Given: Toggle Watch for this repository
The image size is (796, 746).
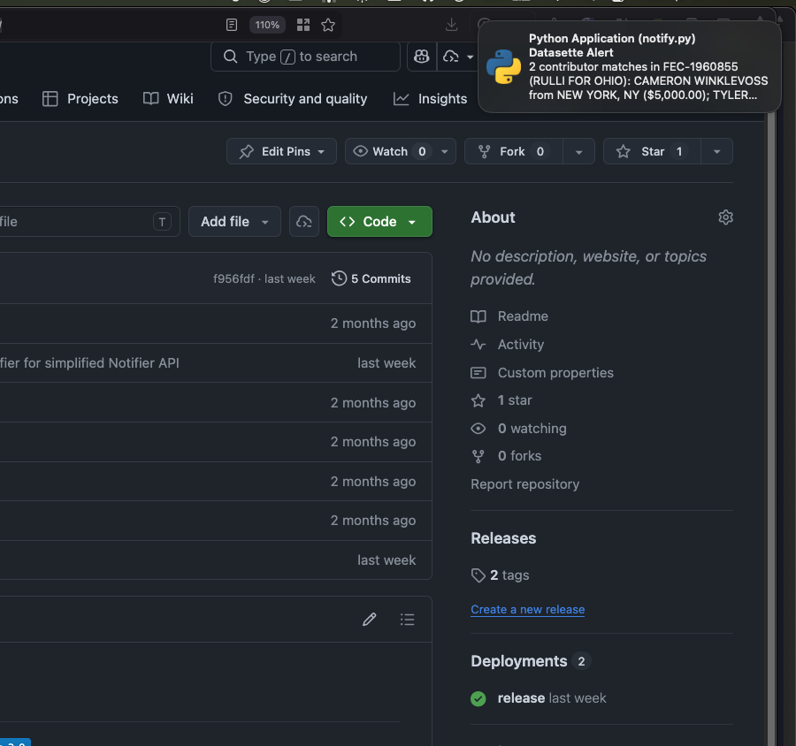Looking at the screenshot, I should pos(390,152).
